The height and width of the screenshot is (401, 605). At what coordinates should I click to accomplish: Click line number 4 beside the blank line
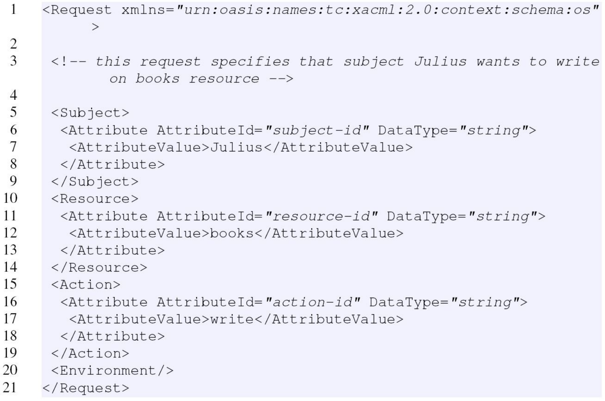point(13,95)
